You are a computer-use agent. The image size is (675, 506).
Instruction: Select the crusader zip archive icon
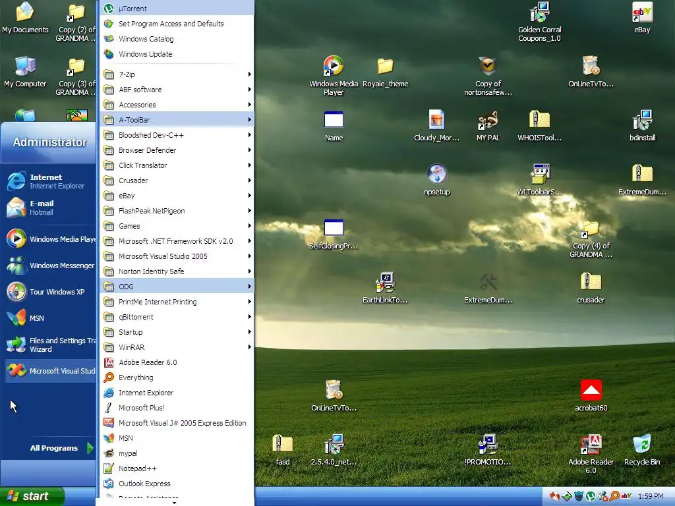click(591, 287)
